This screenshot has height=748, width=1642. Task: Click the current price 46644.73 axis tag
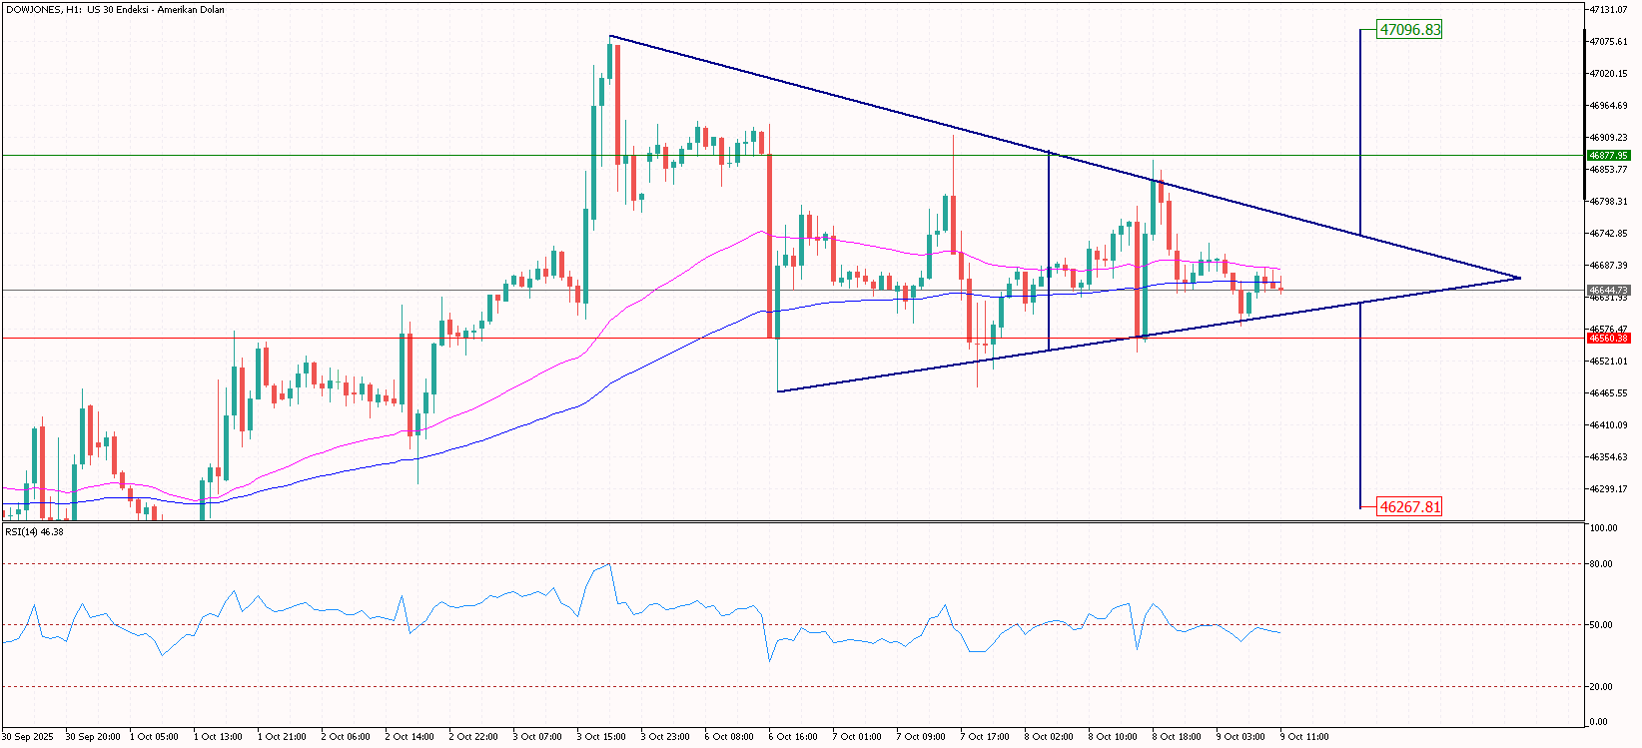[1608, 291]
